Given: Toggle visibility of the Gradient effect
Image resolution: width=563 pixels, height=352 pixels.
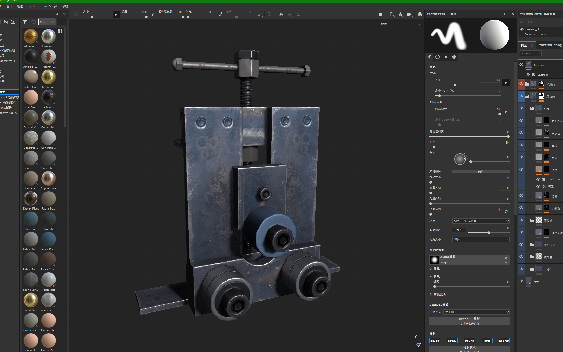Looking at the screenshot, I should click(538, 179).
